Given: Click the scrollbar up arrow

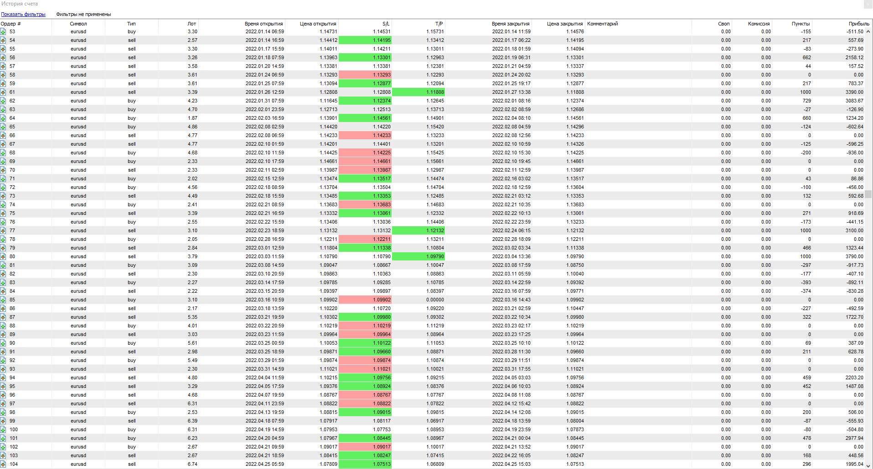Looking at the screenshot, I should (x=868, y=31).
